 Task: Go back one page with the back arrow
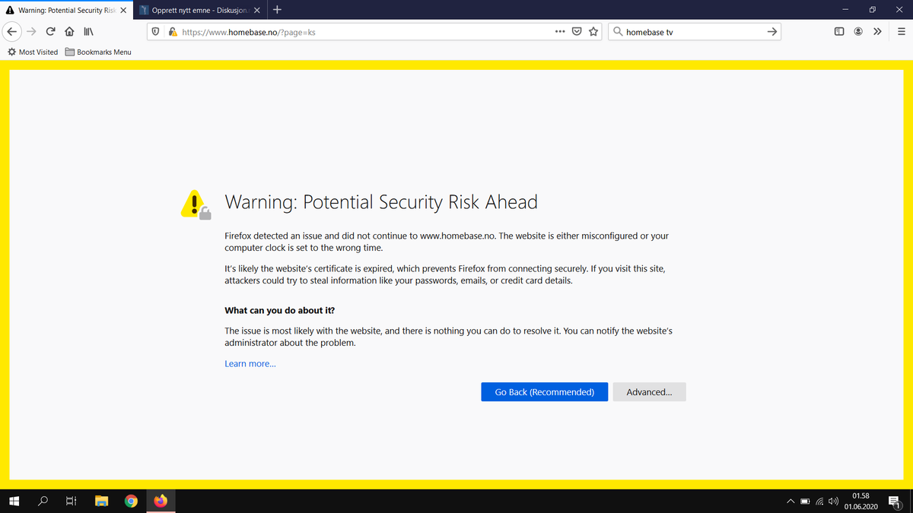(12, 32)
